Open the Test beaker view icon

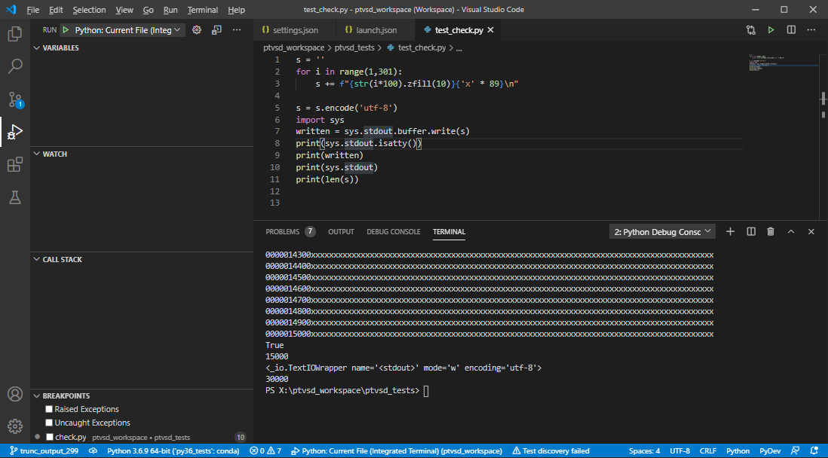(x=15, y=197)
